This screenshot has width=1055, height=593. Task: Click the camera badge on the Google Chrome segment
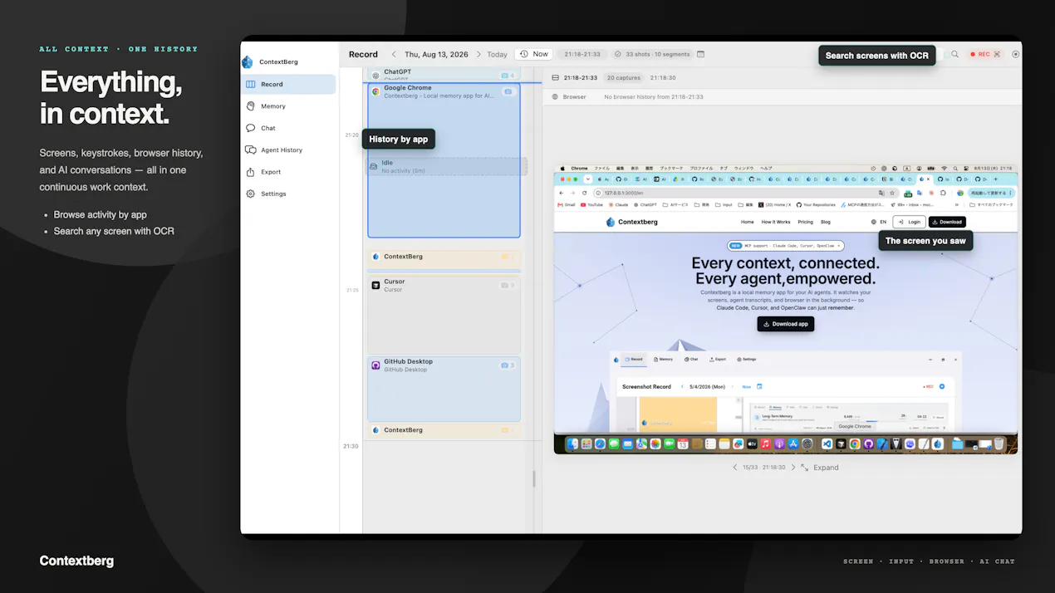pyautogui.click(x=508, y=91)
